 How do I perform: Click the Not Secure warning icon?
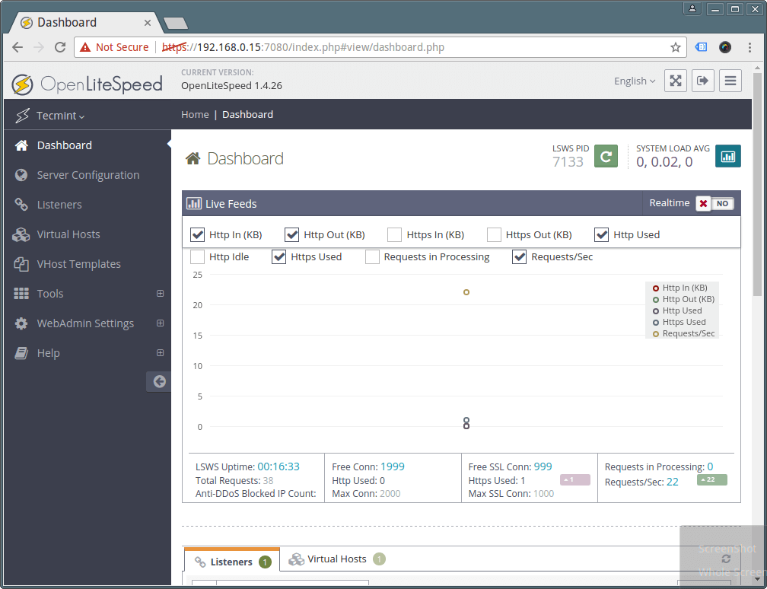85,47
